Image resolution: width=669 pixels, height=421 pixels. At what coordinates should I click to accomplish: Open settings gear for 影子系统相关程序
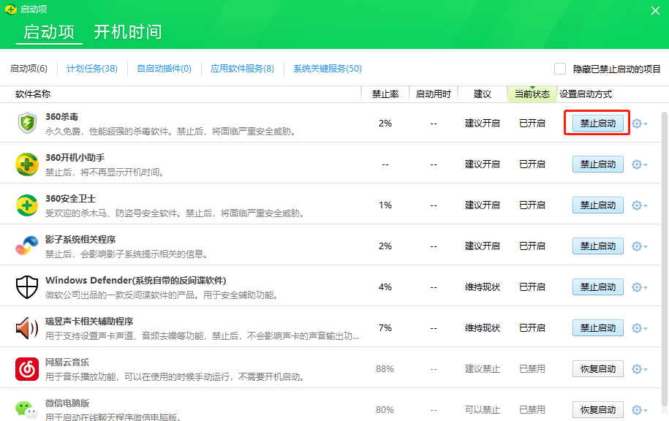639,246
